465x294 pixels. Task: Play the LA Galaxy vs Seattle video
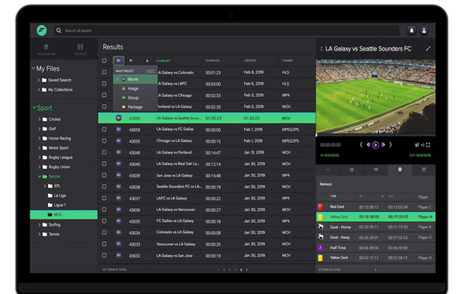point(375,145)
